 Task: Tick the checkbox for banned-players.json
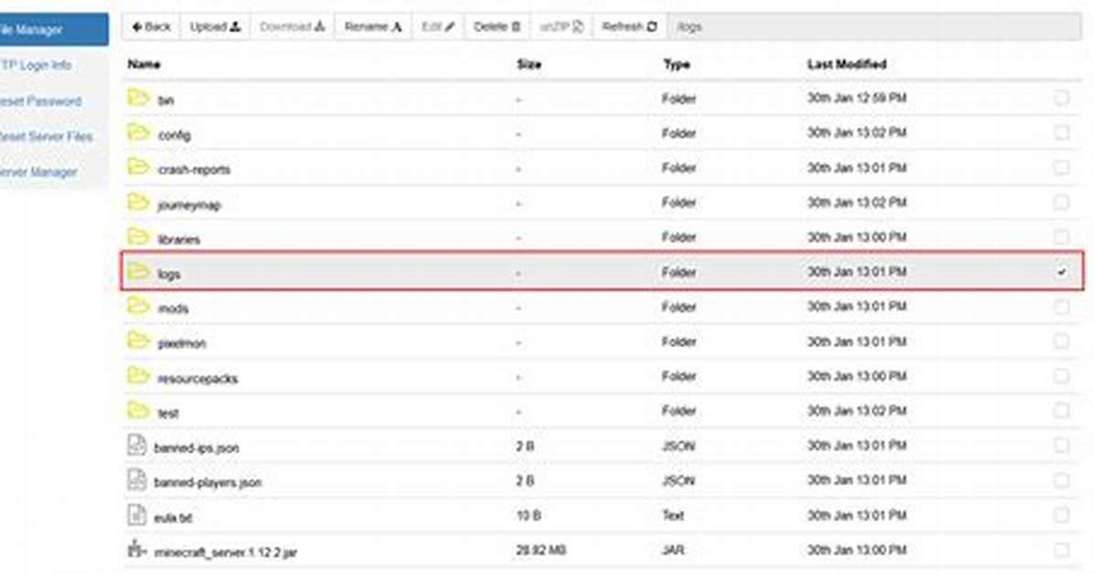[x=1061, y=481]
